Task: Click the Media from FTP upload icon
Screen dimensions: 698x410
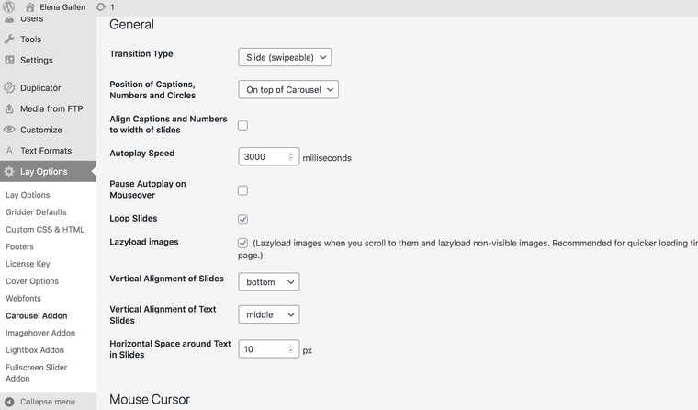Action: coord(9,108)
